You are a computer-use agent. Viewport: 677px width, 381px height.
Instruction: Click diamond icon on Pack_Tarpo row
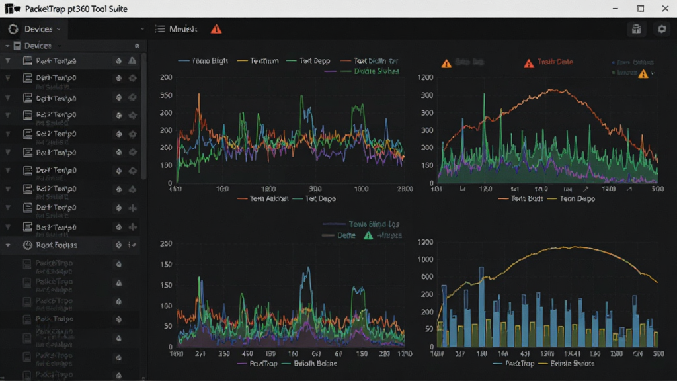point(119,319)
